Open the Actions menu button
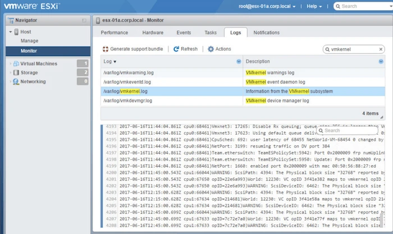 click(220, 49)
